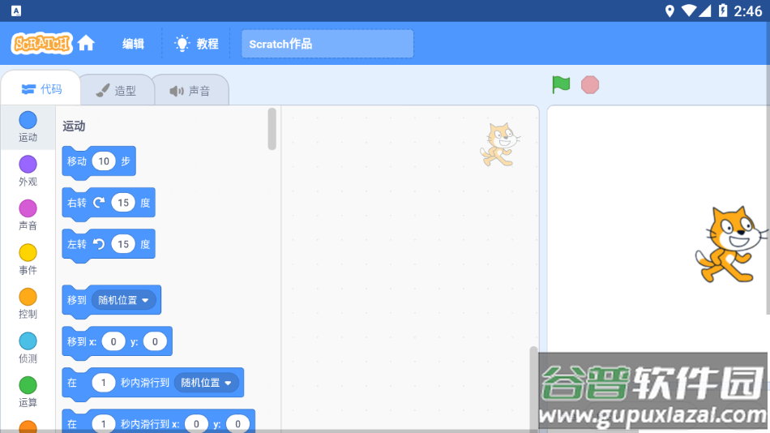The width and height of the screenshot is (770, 433).
Task: Click the 2:46 clock in status bar
Action: [747, 11]
